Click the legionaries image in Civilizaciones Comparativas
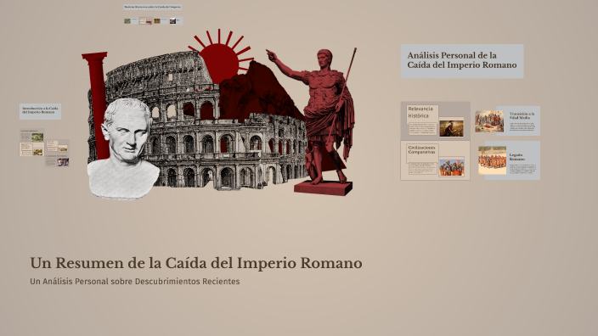This screenshot has height=336, width=598. coord(451,168)
